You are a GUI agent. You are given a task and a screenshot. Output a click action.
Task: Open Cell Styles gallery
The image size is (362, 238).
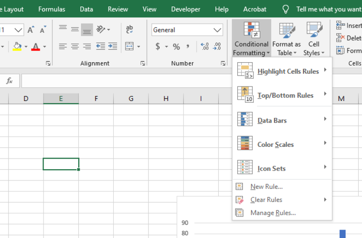pos(314,39)
